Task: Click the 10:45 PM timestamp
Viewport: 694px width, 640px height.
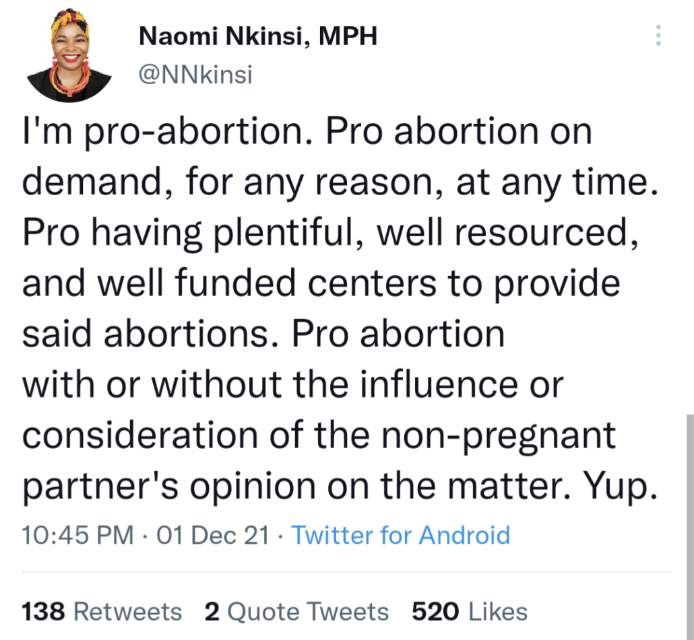Action: click(77, 536)
